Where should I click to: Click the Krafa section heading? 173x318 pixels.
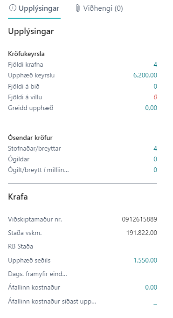pos(18,197)
